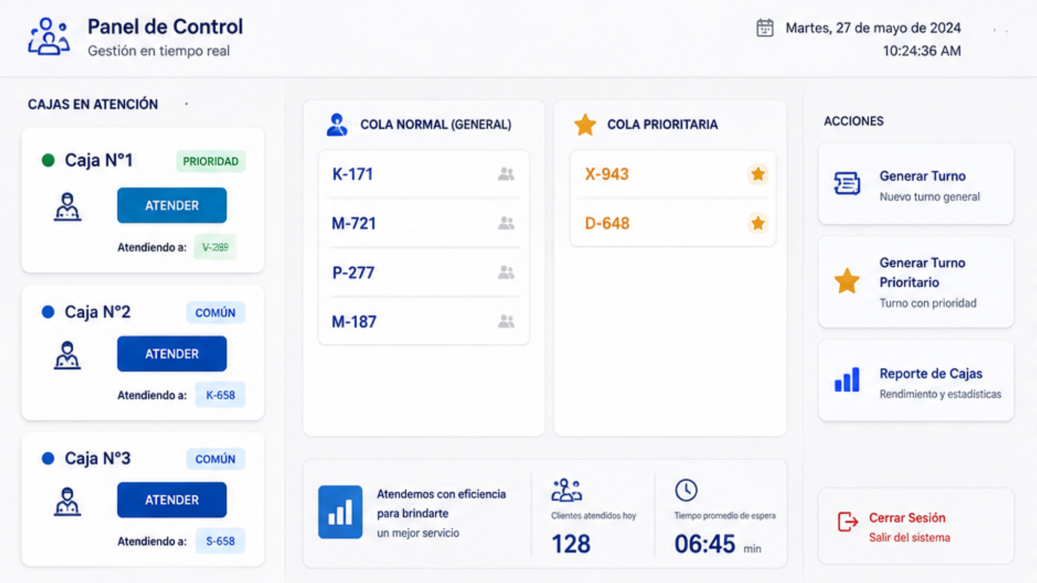Click the K-658 ticket chip in Caja N°2
The width and height of the screenshot is (1037, 583).
point(220,395)
